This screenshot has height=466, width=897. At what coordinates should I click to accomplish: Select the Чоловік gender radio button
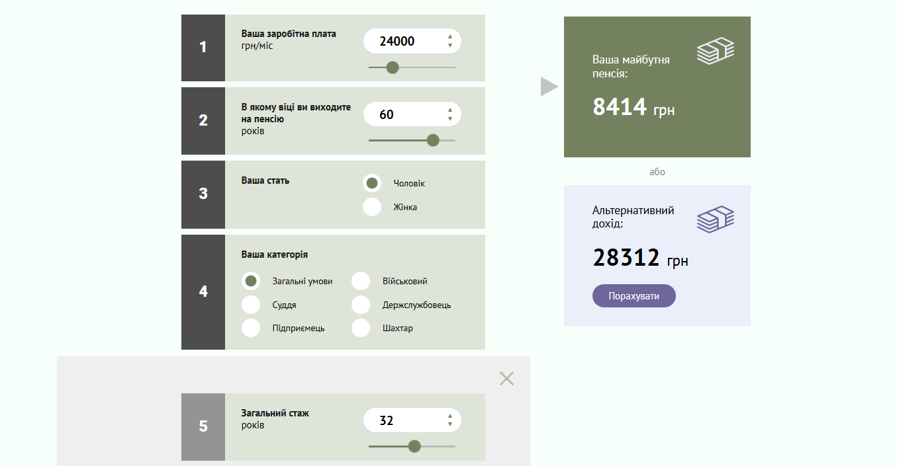(x=372, y=183)
